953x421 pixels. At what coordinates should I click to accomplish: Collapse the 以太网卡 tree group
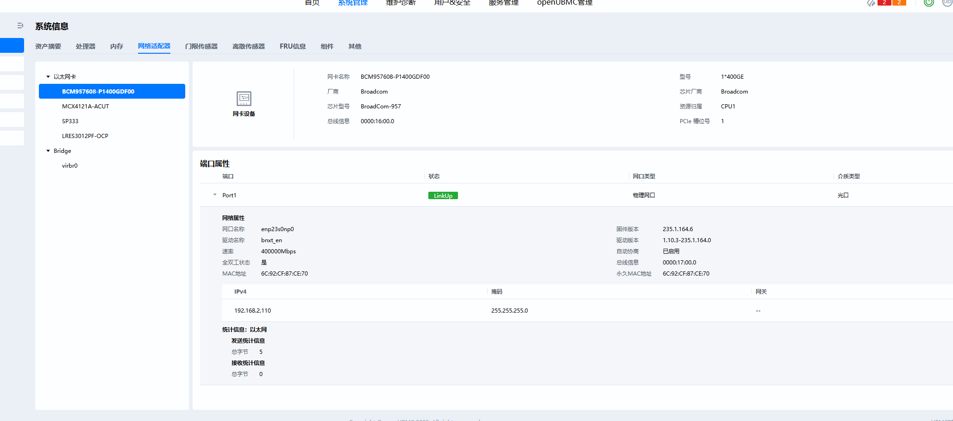(x=48, y=77)
